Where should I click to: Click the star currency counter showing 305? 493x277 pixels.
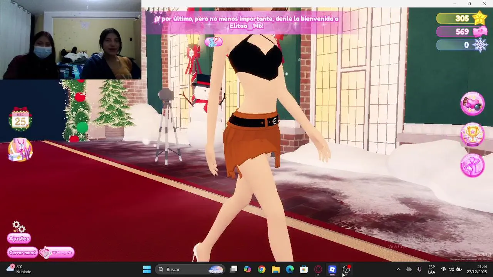point(462,18)
